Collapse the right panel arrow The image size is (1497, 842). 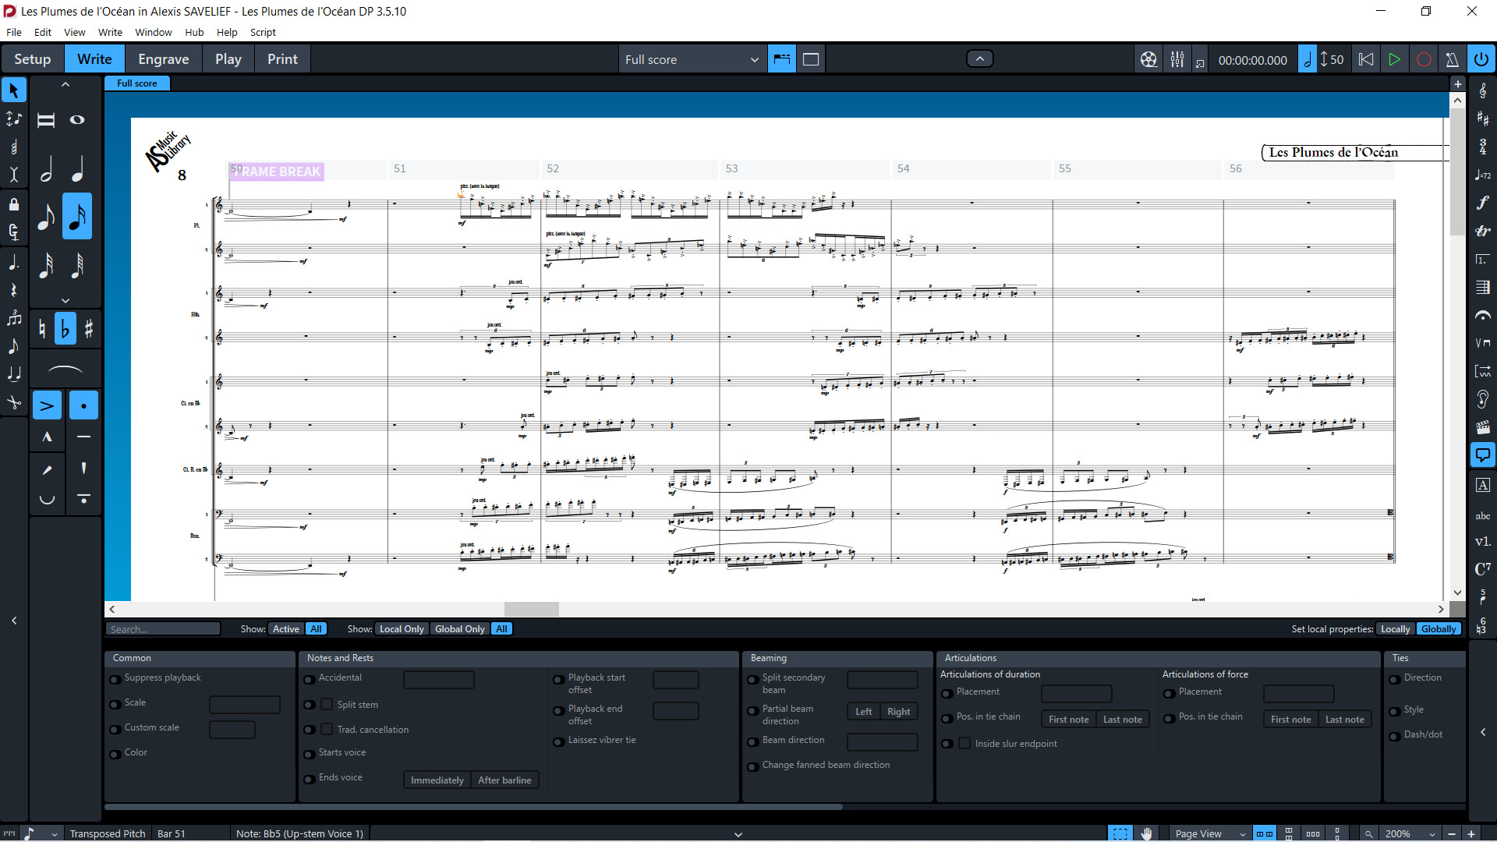coord(1483,732)
